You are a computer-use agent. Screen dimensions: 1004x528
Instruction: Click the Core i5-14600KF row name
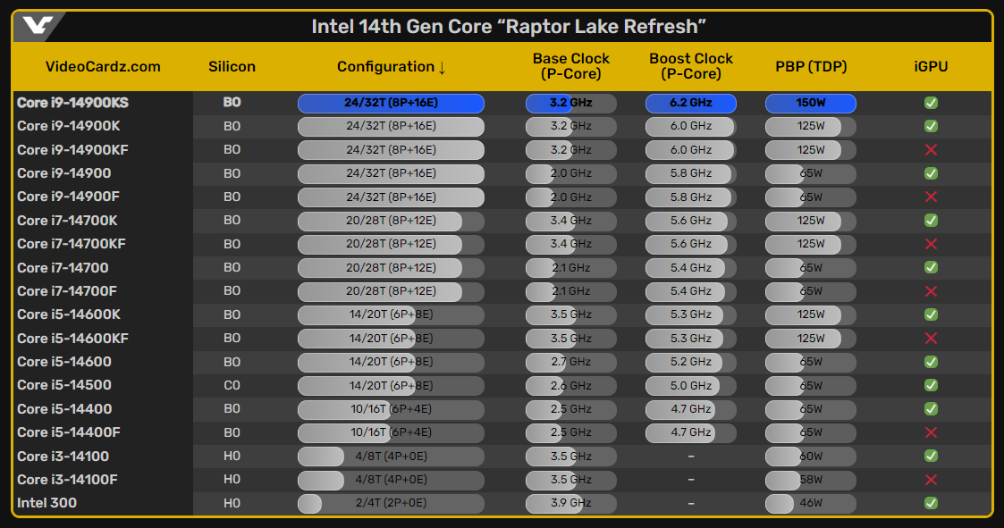click(x=73, y=338)
